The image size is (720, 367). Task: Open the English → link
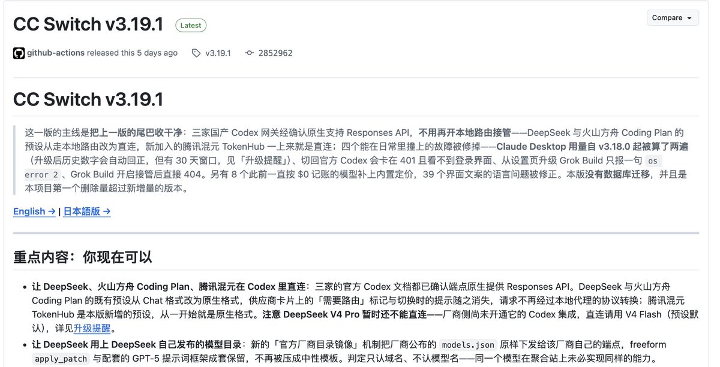pos(34,211)
